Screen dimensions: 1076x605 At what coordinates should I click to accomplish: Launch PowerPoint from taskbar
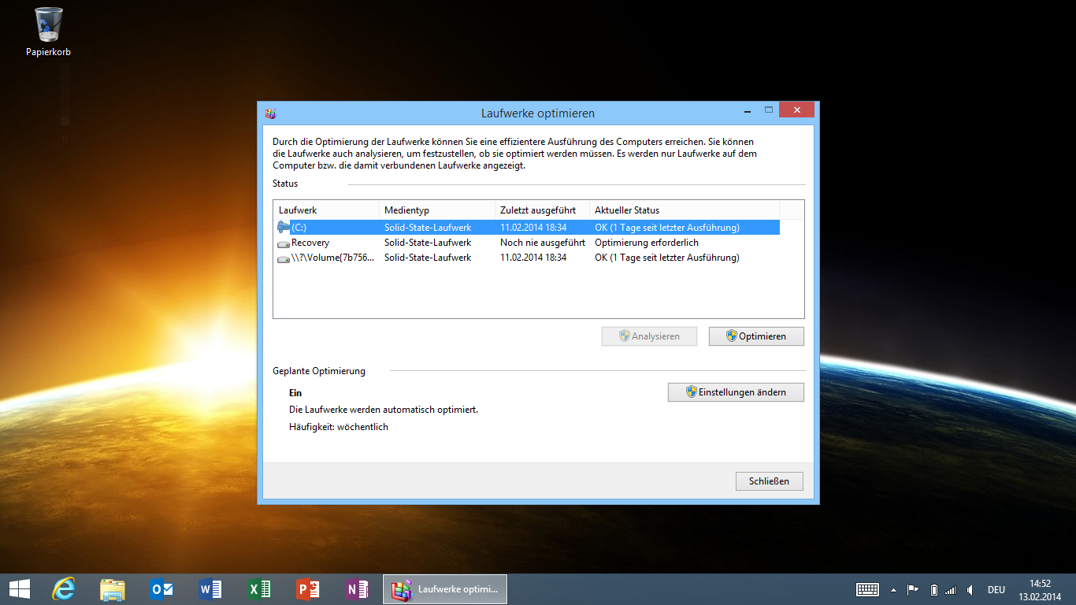click(308, 589)
